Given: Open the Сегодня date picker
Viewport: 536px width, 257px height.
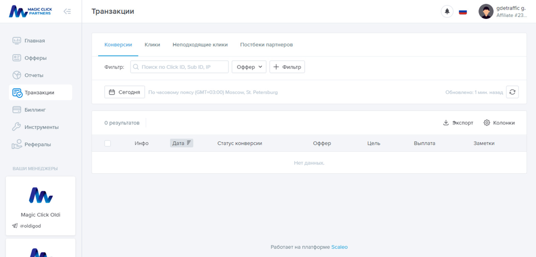Looking at the screenshot, I should point(125,92).
